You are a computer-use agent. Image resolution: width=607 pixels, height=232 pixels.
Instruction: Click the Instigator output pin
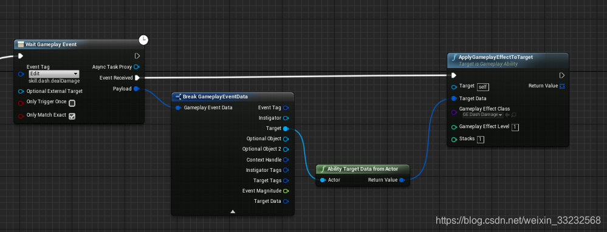tap(286, 118)
